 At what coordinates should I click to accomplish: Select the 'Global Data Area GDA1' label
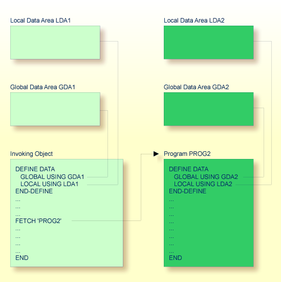click(42, 87)
